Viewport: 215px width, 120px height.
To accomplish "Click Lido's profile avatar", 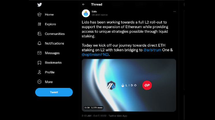I will tap(86, 13).
